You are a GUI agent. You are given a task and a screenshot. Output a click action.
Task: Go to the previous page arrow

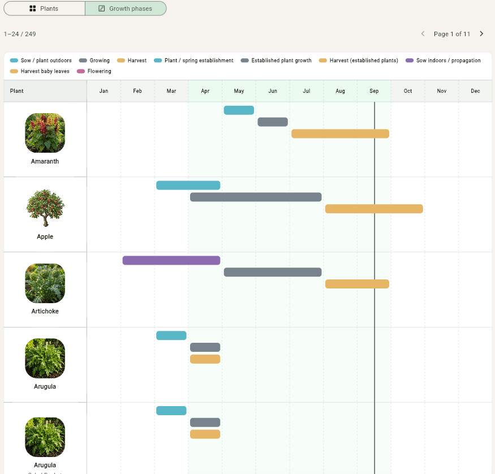pyautogui.click(x=423, y=34)
